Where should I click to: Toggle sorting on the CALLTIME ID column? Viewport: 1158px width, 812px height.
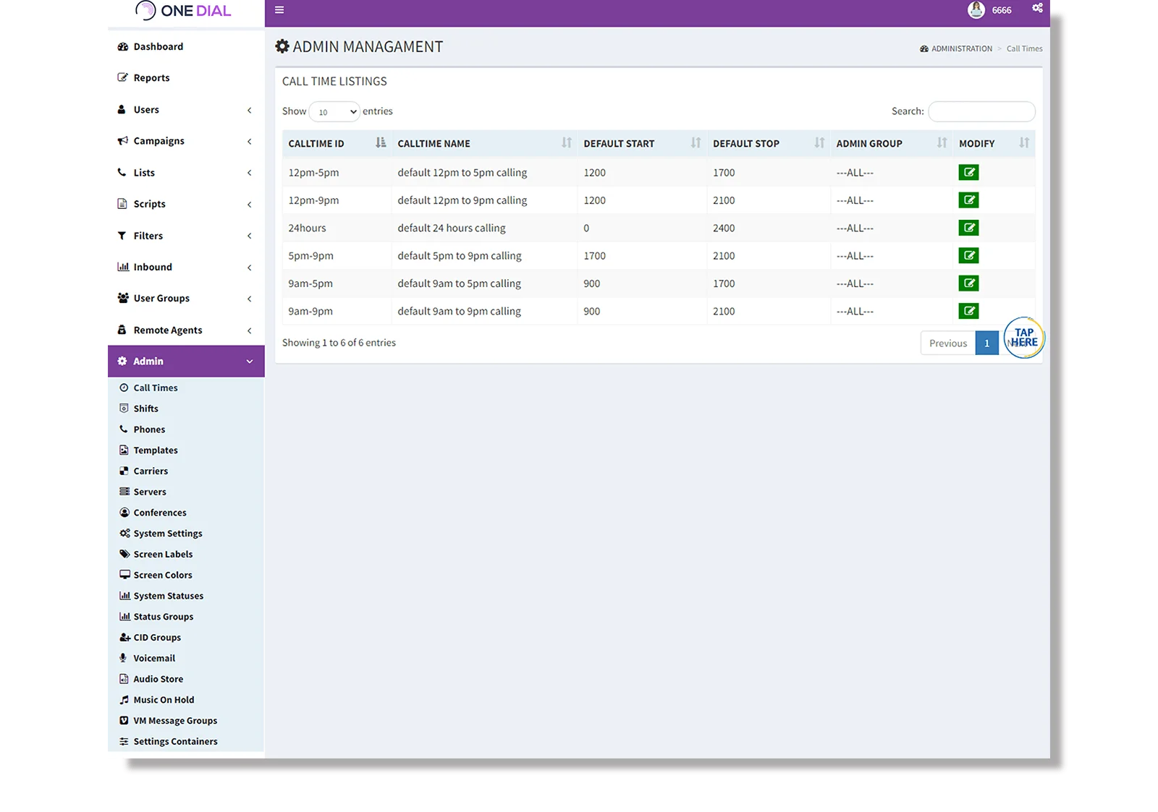(x=380, y=142)
